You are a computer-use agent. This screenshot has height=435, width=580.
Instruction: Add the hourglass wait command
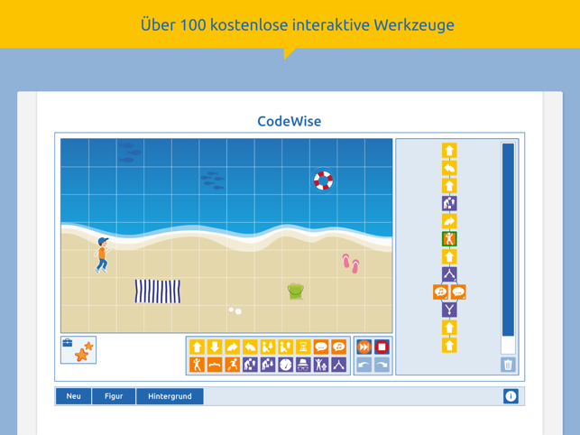point(303,347)
